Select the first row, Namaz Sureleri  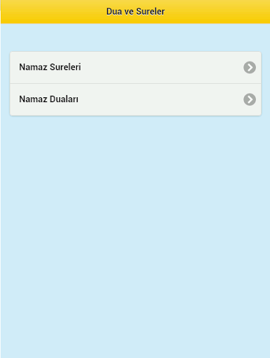tap(136, 68)
